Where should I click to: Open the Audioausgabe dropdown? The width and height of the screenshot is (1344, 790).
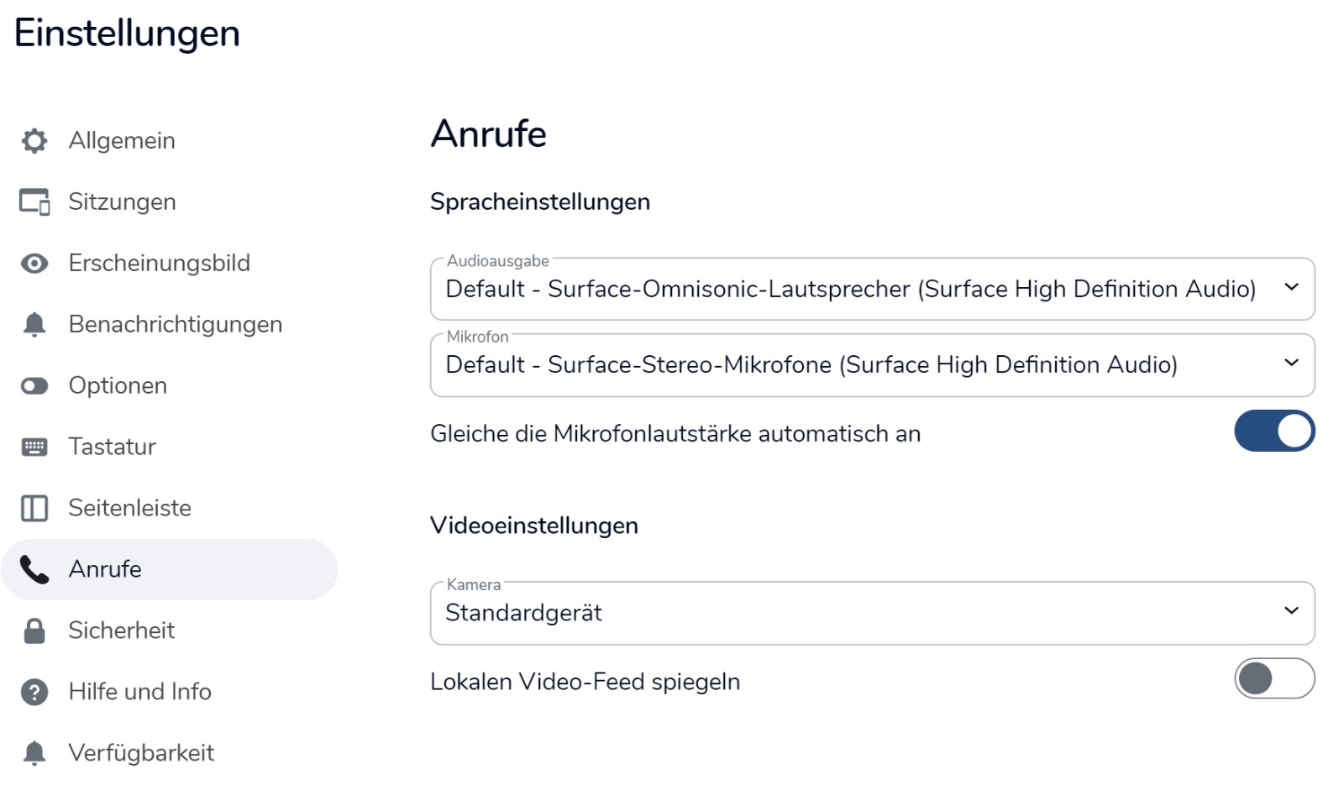point(871,289)
